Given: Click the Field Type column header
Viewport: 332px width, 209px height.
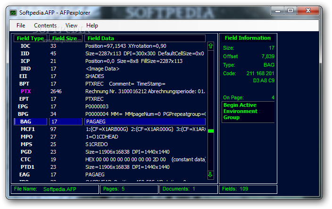Looking at the screenshot, I should [x=30, y=38].
